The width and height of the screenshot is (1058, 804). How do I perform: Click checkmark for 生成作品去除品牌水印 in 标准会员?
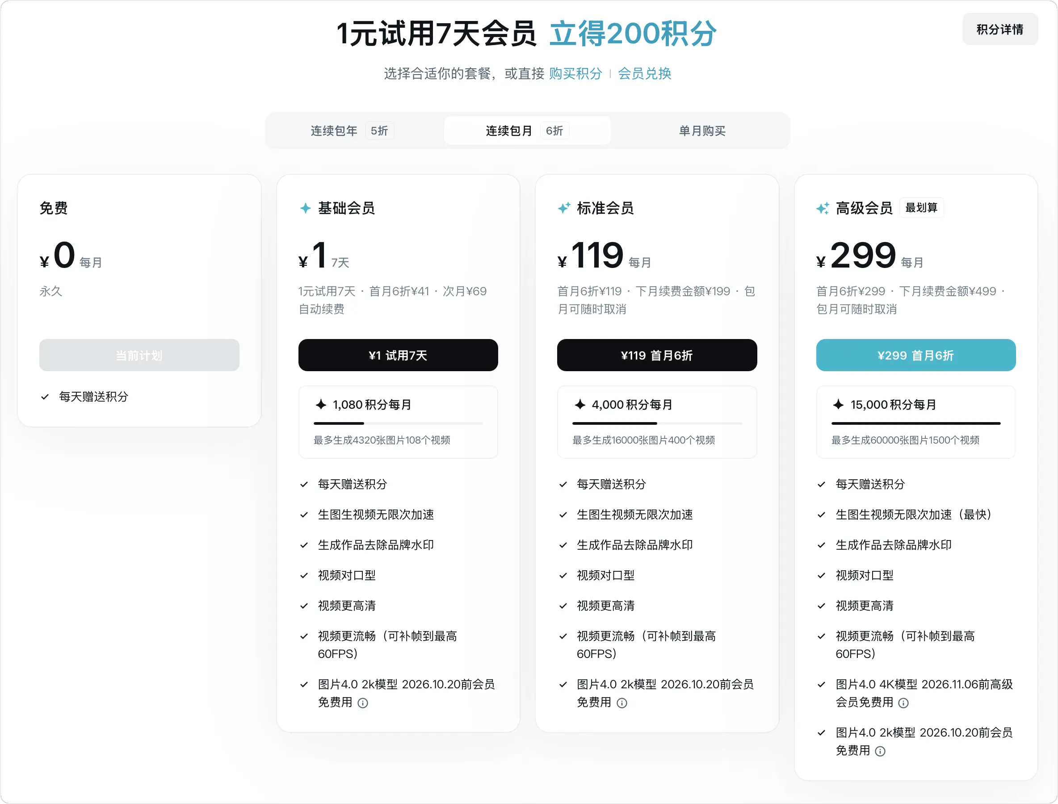tap(563, 545)
